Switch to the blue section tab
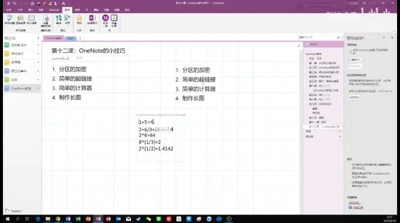This screenshot has height=223, width=400. (71, 39)
